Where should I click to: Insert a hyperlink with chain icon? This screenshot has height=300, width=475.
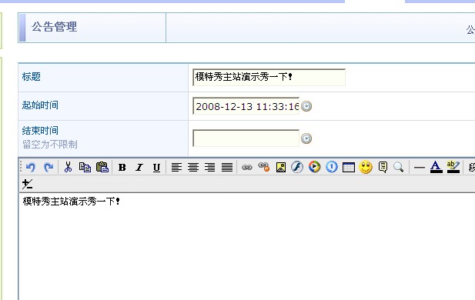point(247,168)
